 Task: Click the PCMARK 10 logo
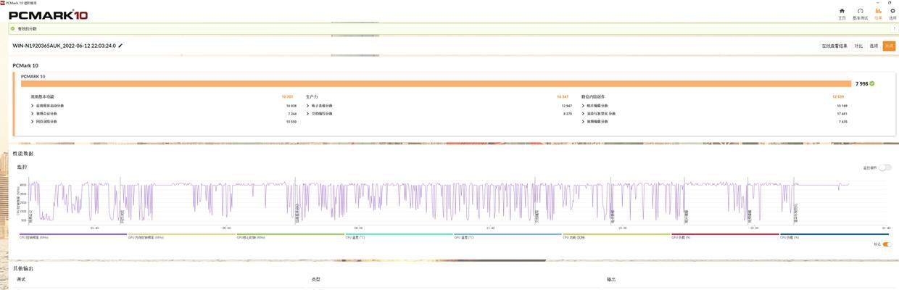47,14
